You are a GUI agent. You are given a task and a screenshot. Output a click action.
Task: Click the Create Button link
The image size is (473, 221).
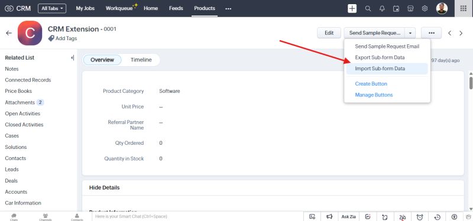pyautogui.click(x=371, y=84)
